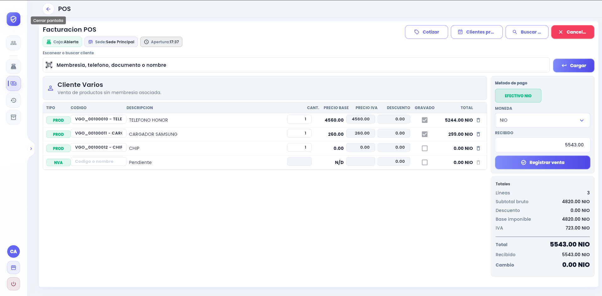The height and width of the screenshot is (296, 602).
Task: Click the power logout icon
Action: pyautogui.click(x=13, y=284)
